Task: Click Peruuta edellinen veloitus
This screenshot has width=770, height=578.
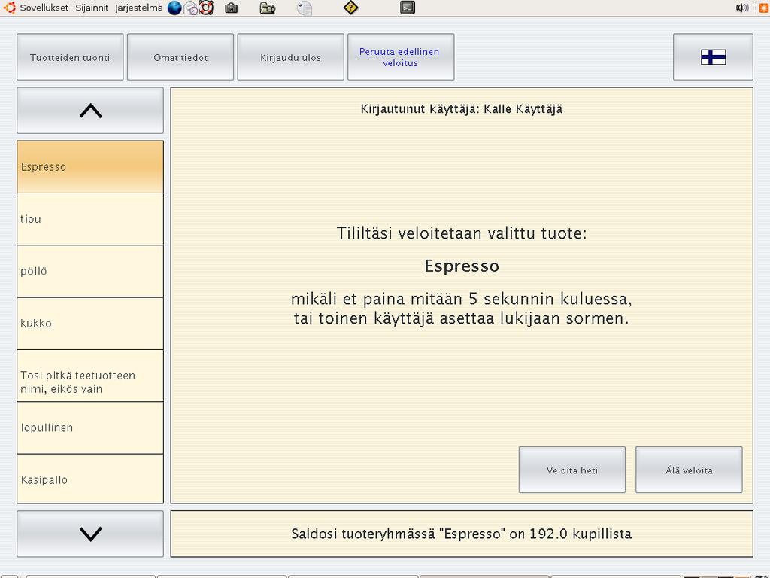Action: 401,57
